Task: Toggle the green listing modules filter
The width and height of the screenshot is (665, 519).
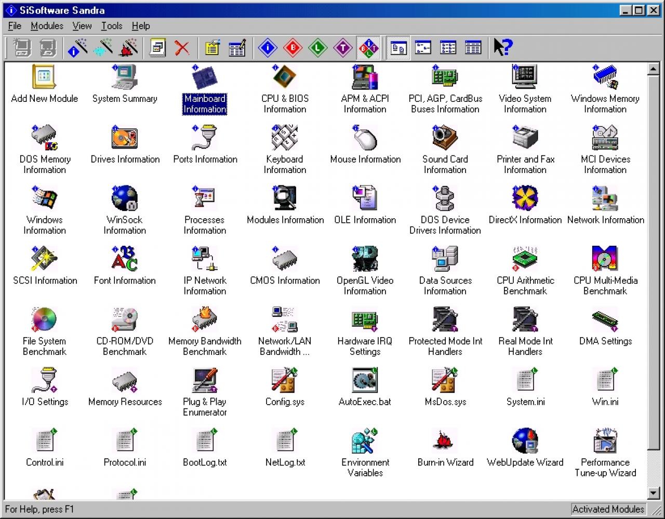Action: click(317, 48)
